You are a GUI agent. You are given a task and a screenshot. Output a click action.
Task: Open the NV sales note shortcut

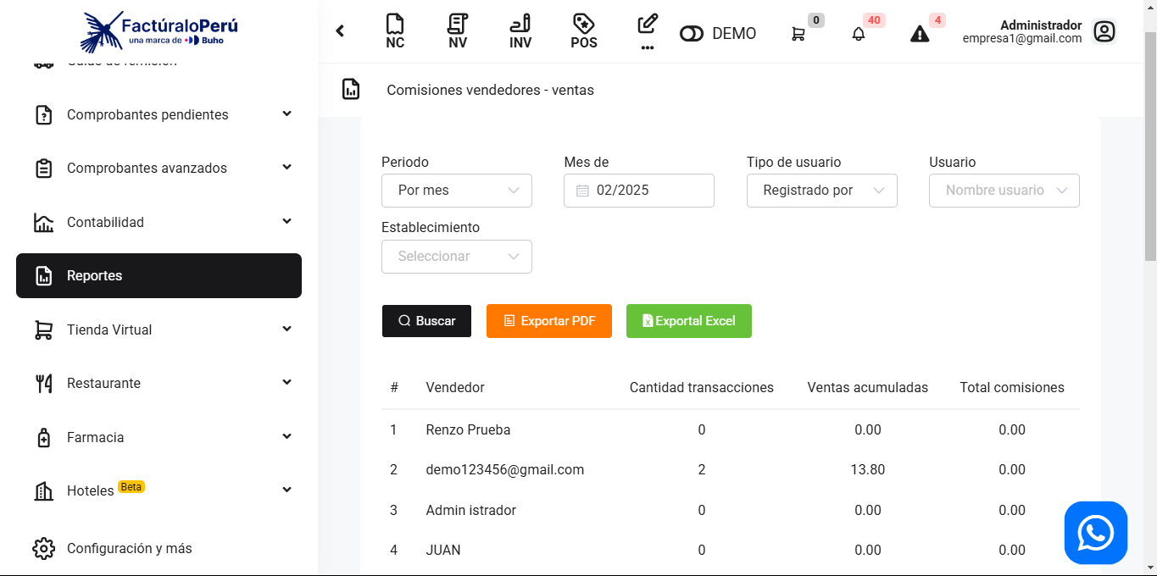[458, 32]
